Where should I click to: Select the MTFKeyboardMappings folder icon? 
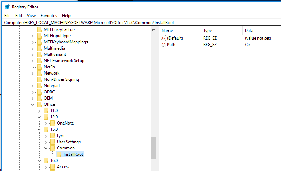tap(40, 42)
